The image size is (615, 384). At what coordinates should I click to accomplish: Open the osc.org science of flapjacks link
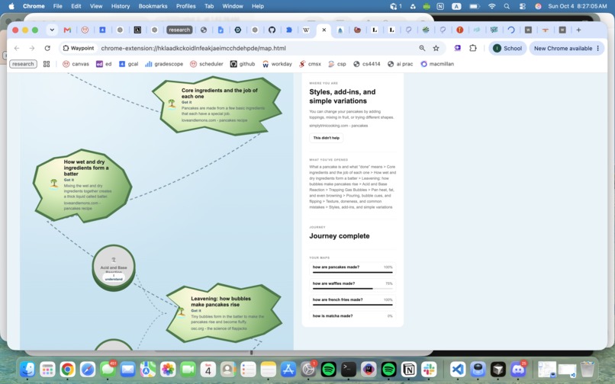(219, 328)
